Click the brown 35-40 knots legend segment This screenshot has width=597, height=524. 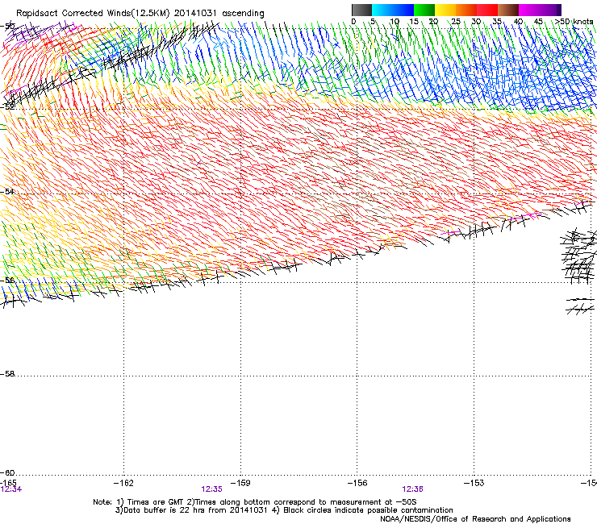[x=508, y=10]
